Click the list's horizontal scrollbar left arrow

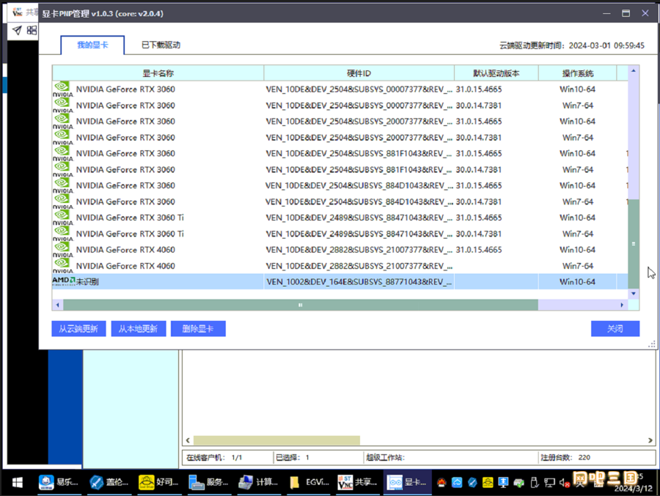pyautogui.click(x=58, y=305)
